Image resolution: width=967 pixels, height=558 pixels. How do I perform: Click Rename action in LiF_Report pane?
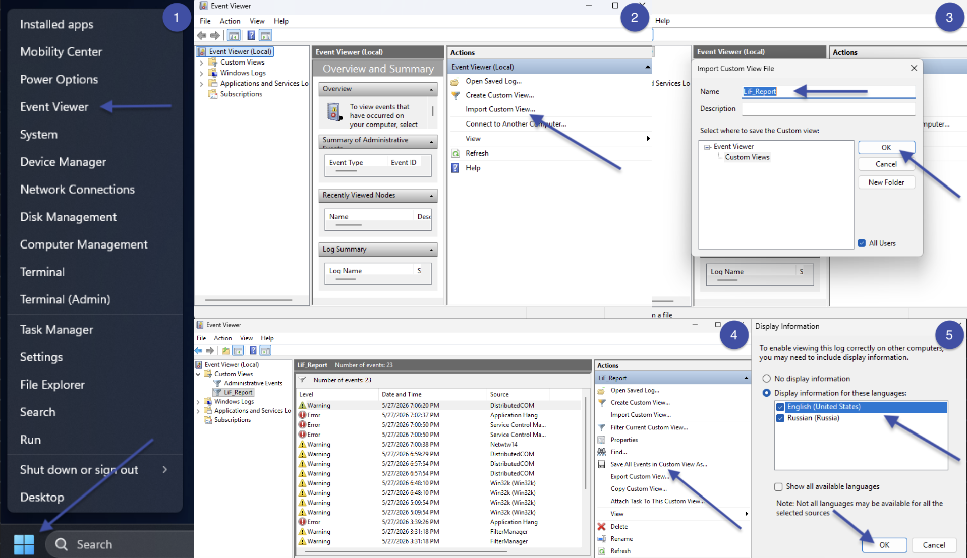621,539
